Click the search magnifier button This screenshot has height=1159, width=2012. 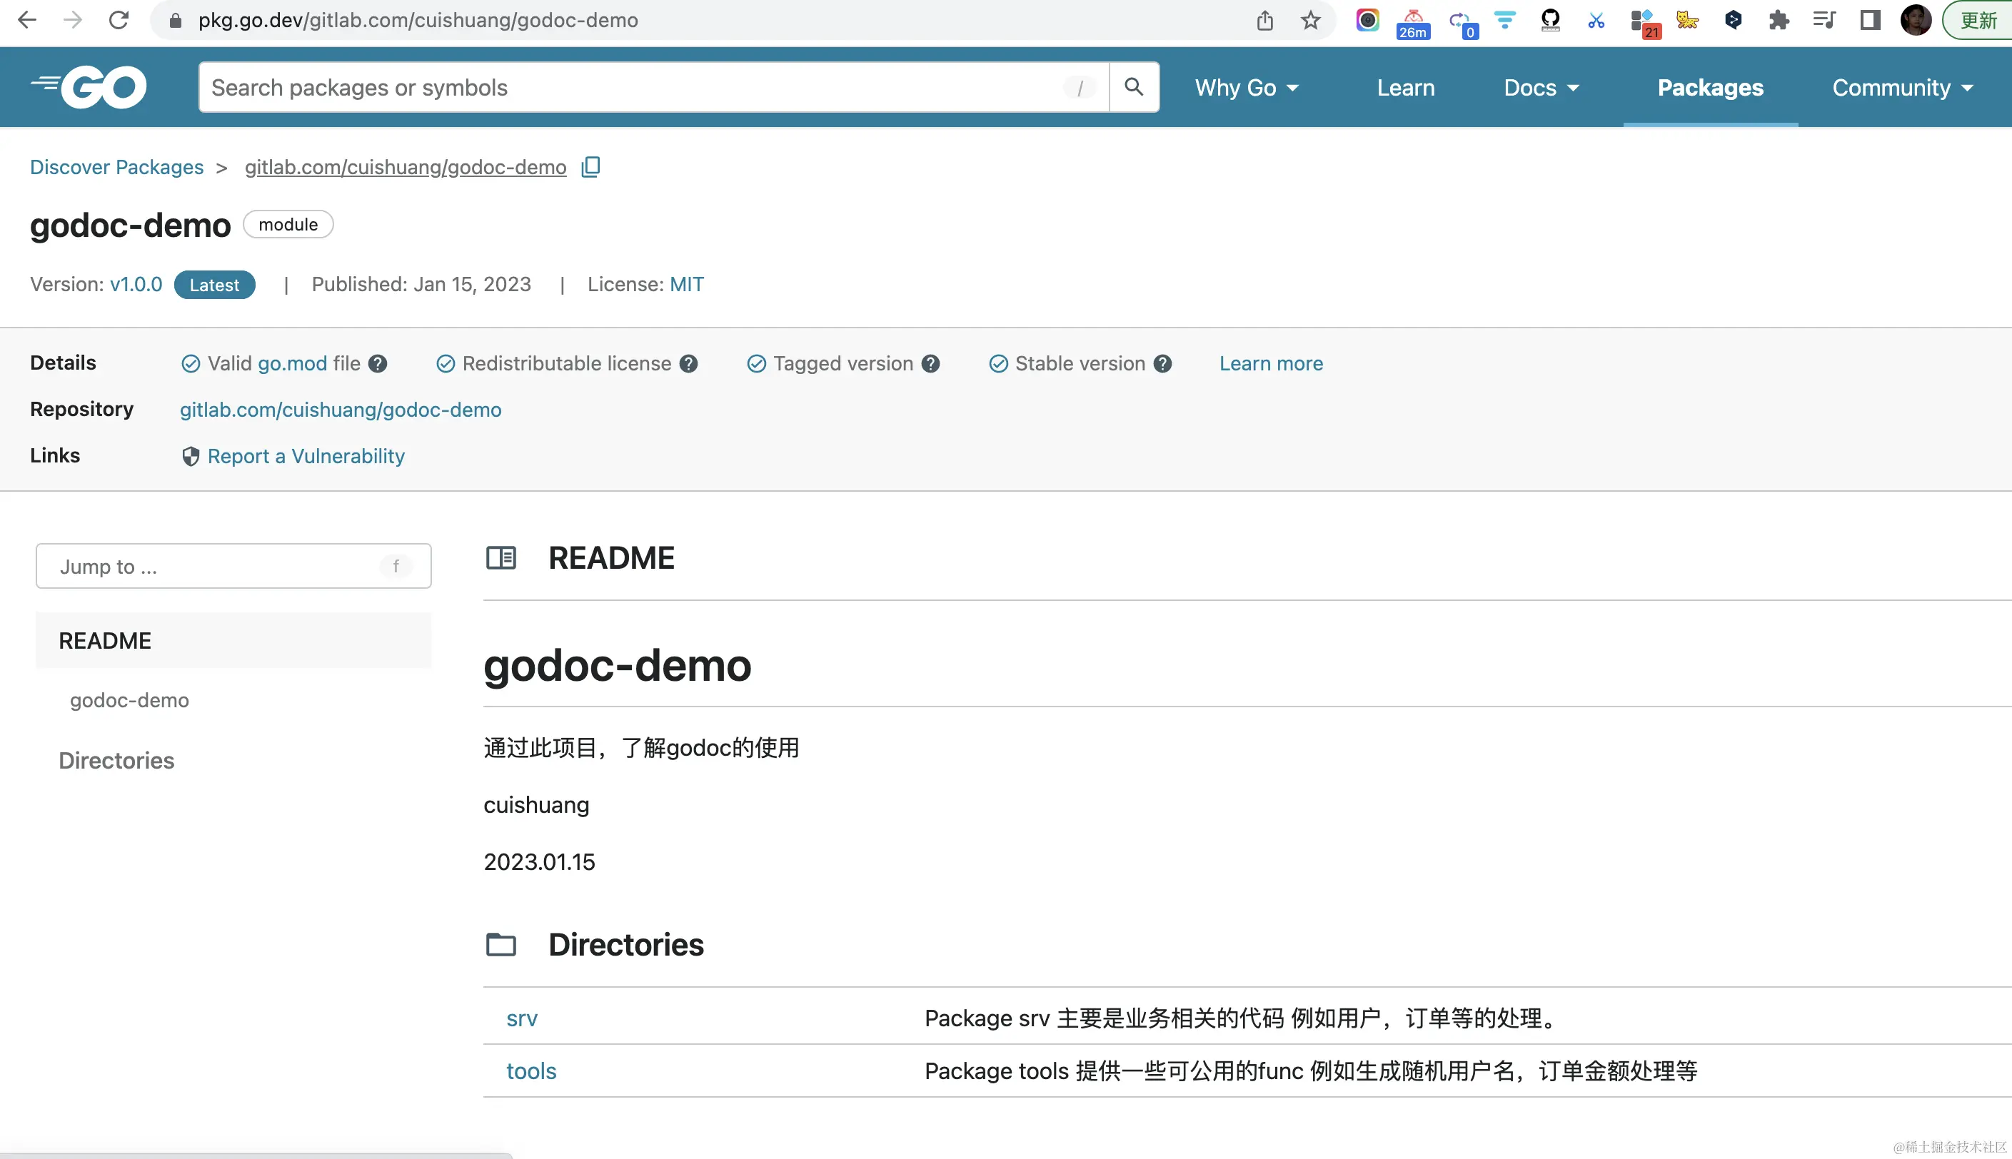[x=1134, y=87]
